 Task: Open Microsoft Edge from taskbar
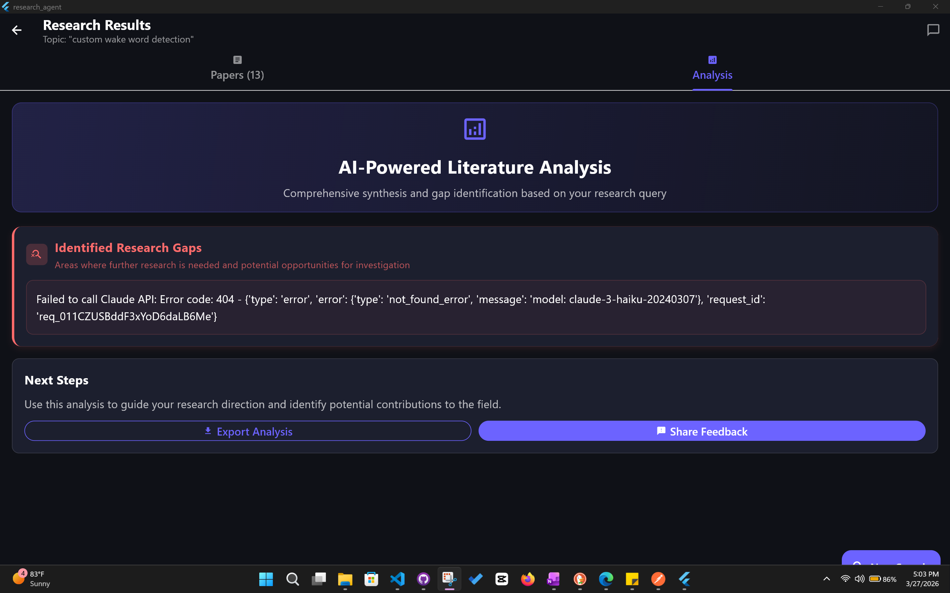click(x=606, y=579)
